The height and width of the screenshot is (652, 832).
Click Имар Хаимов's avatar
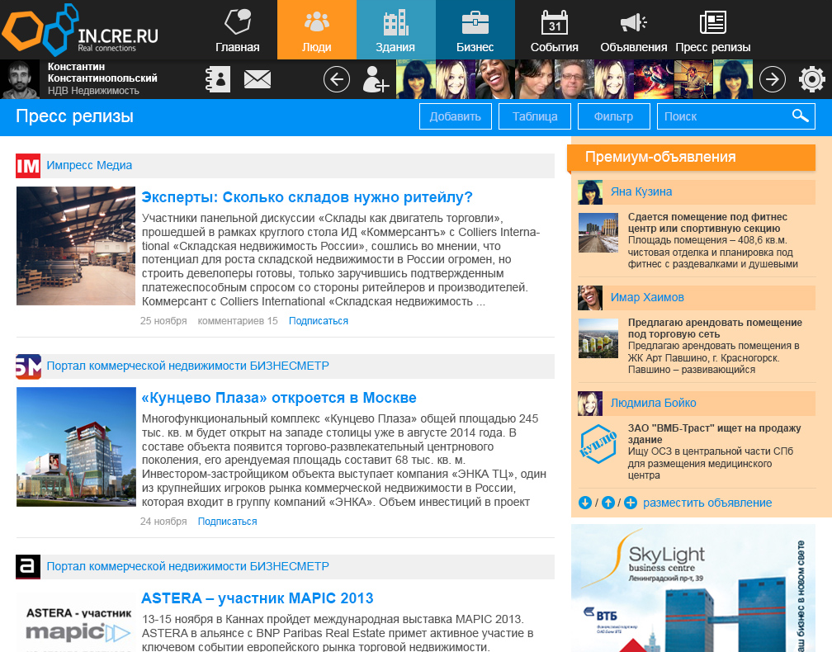point(590,298)
